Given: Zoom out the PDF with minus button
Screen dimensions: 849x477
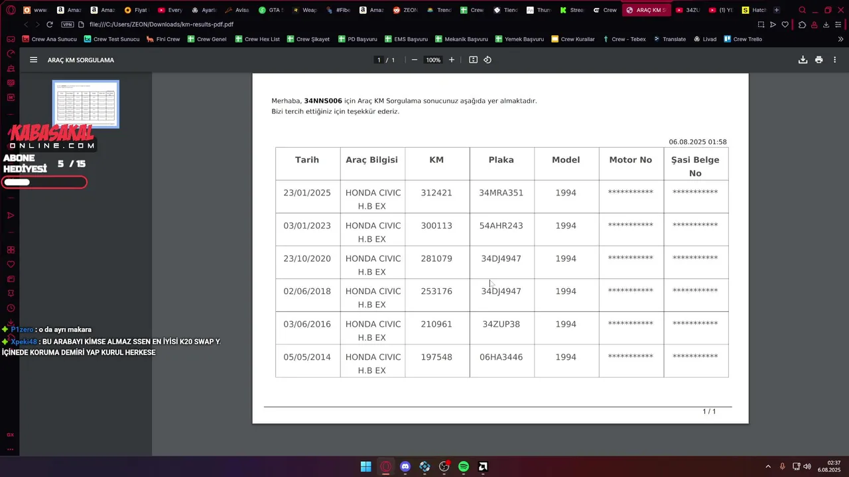Looking at the screenshot, I should (415, 60).
